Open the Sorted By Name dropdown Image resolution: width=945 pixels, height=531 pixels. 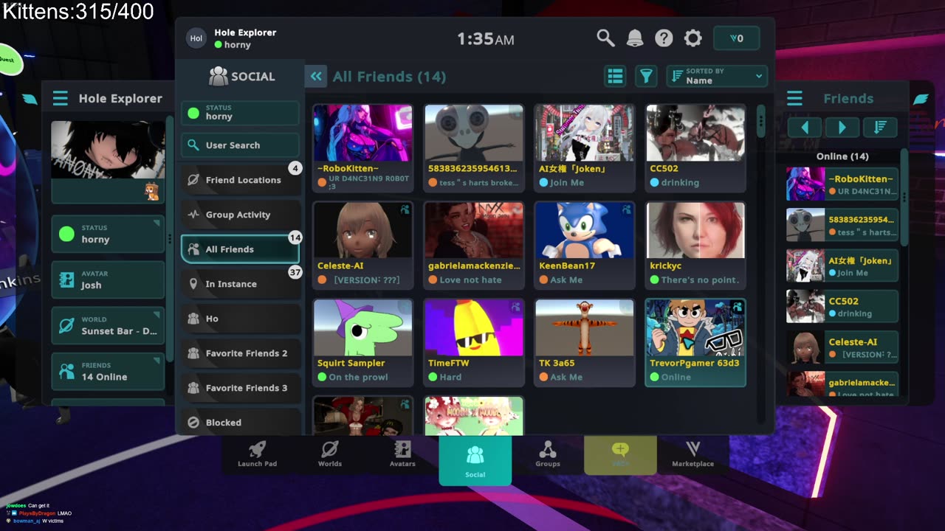pyautogui.click(x=717, y=76)
